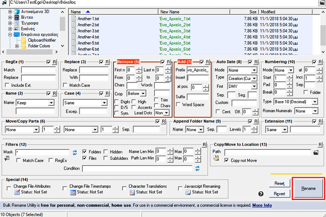Sort files by the Size column header
The image size is (326, 217).
click(244, 12)
